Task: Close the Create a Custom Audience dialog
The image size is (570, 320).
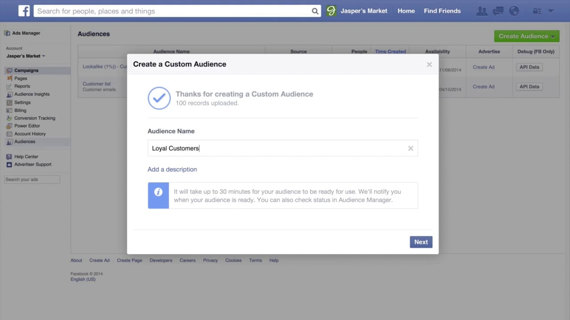Action: point(429,64)
